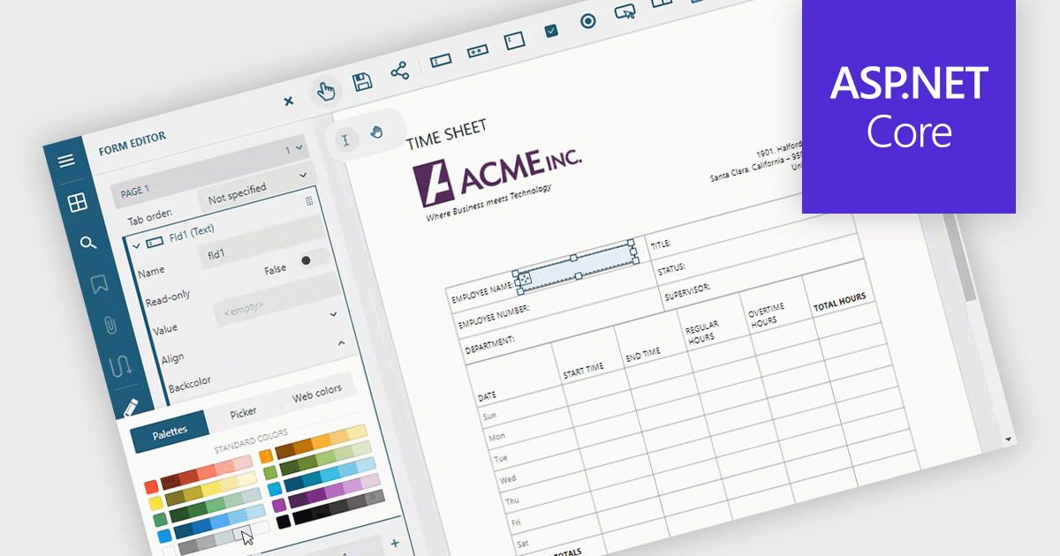Viewport: 1060px width, 556px height.
Task: Select the radio button field tool
Action: click(x=588, y=20)
